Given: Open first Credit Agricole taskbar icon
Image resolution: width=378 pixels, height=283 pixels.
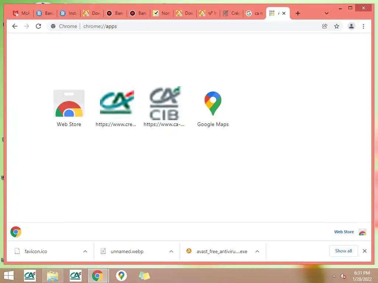Looking at the screenshot, I should tap(30, 276).
